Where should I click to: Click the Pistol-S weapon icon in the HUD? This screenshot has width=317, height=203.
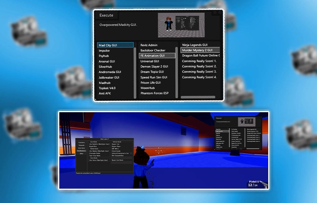264,184
